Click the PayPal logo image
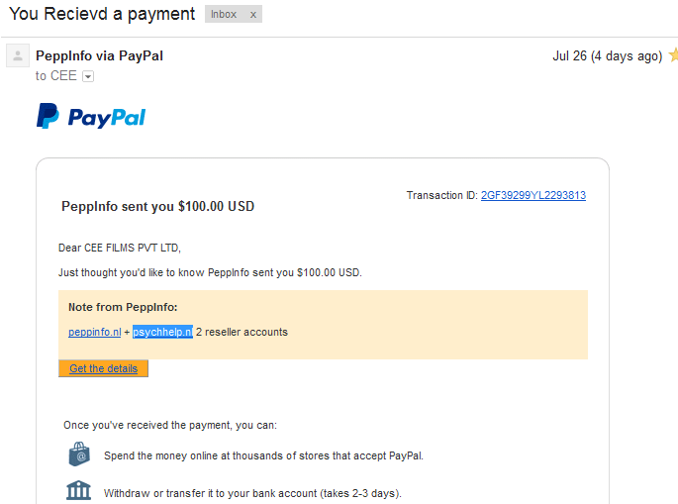 click(x=91, y=116)
